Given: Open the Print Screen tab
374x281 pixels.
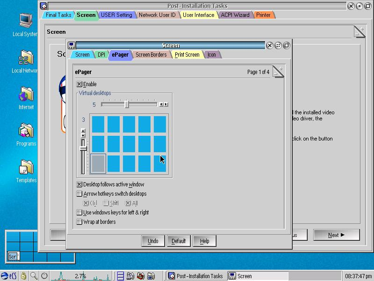Looking at the screenshot, I should coord(187,55).
